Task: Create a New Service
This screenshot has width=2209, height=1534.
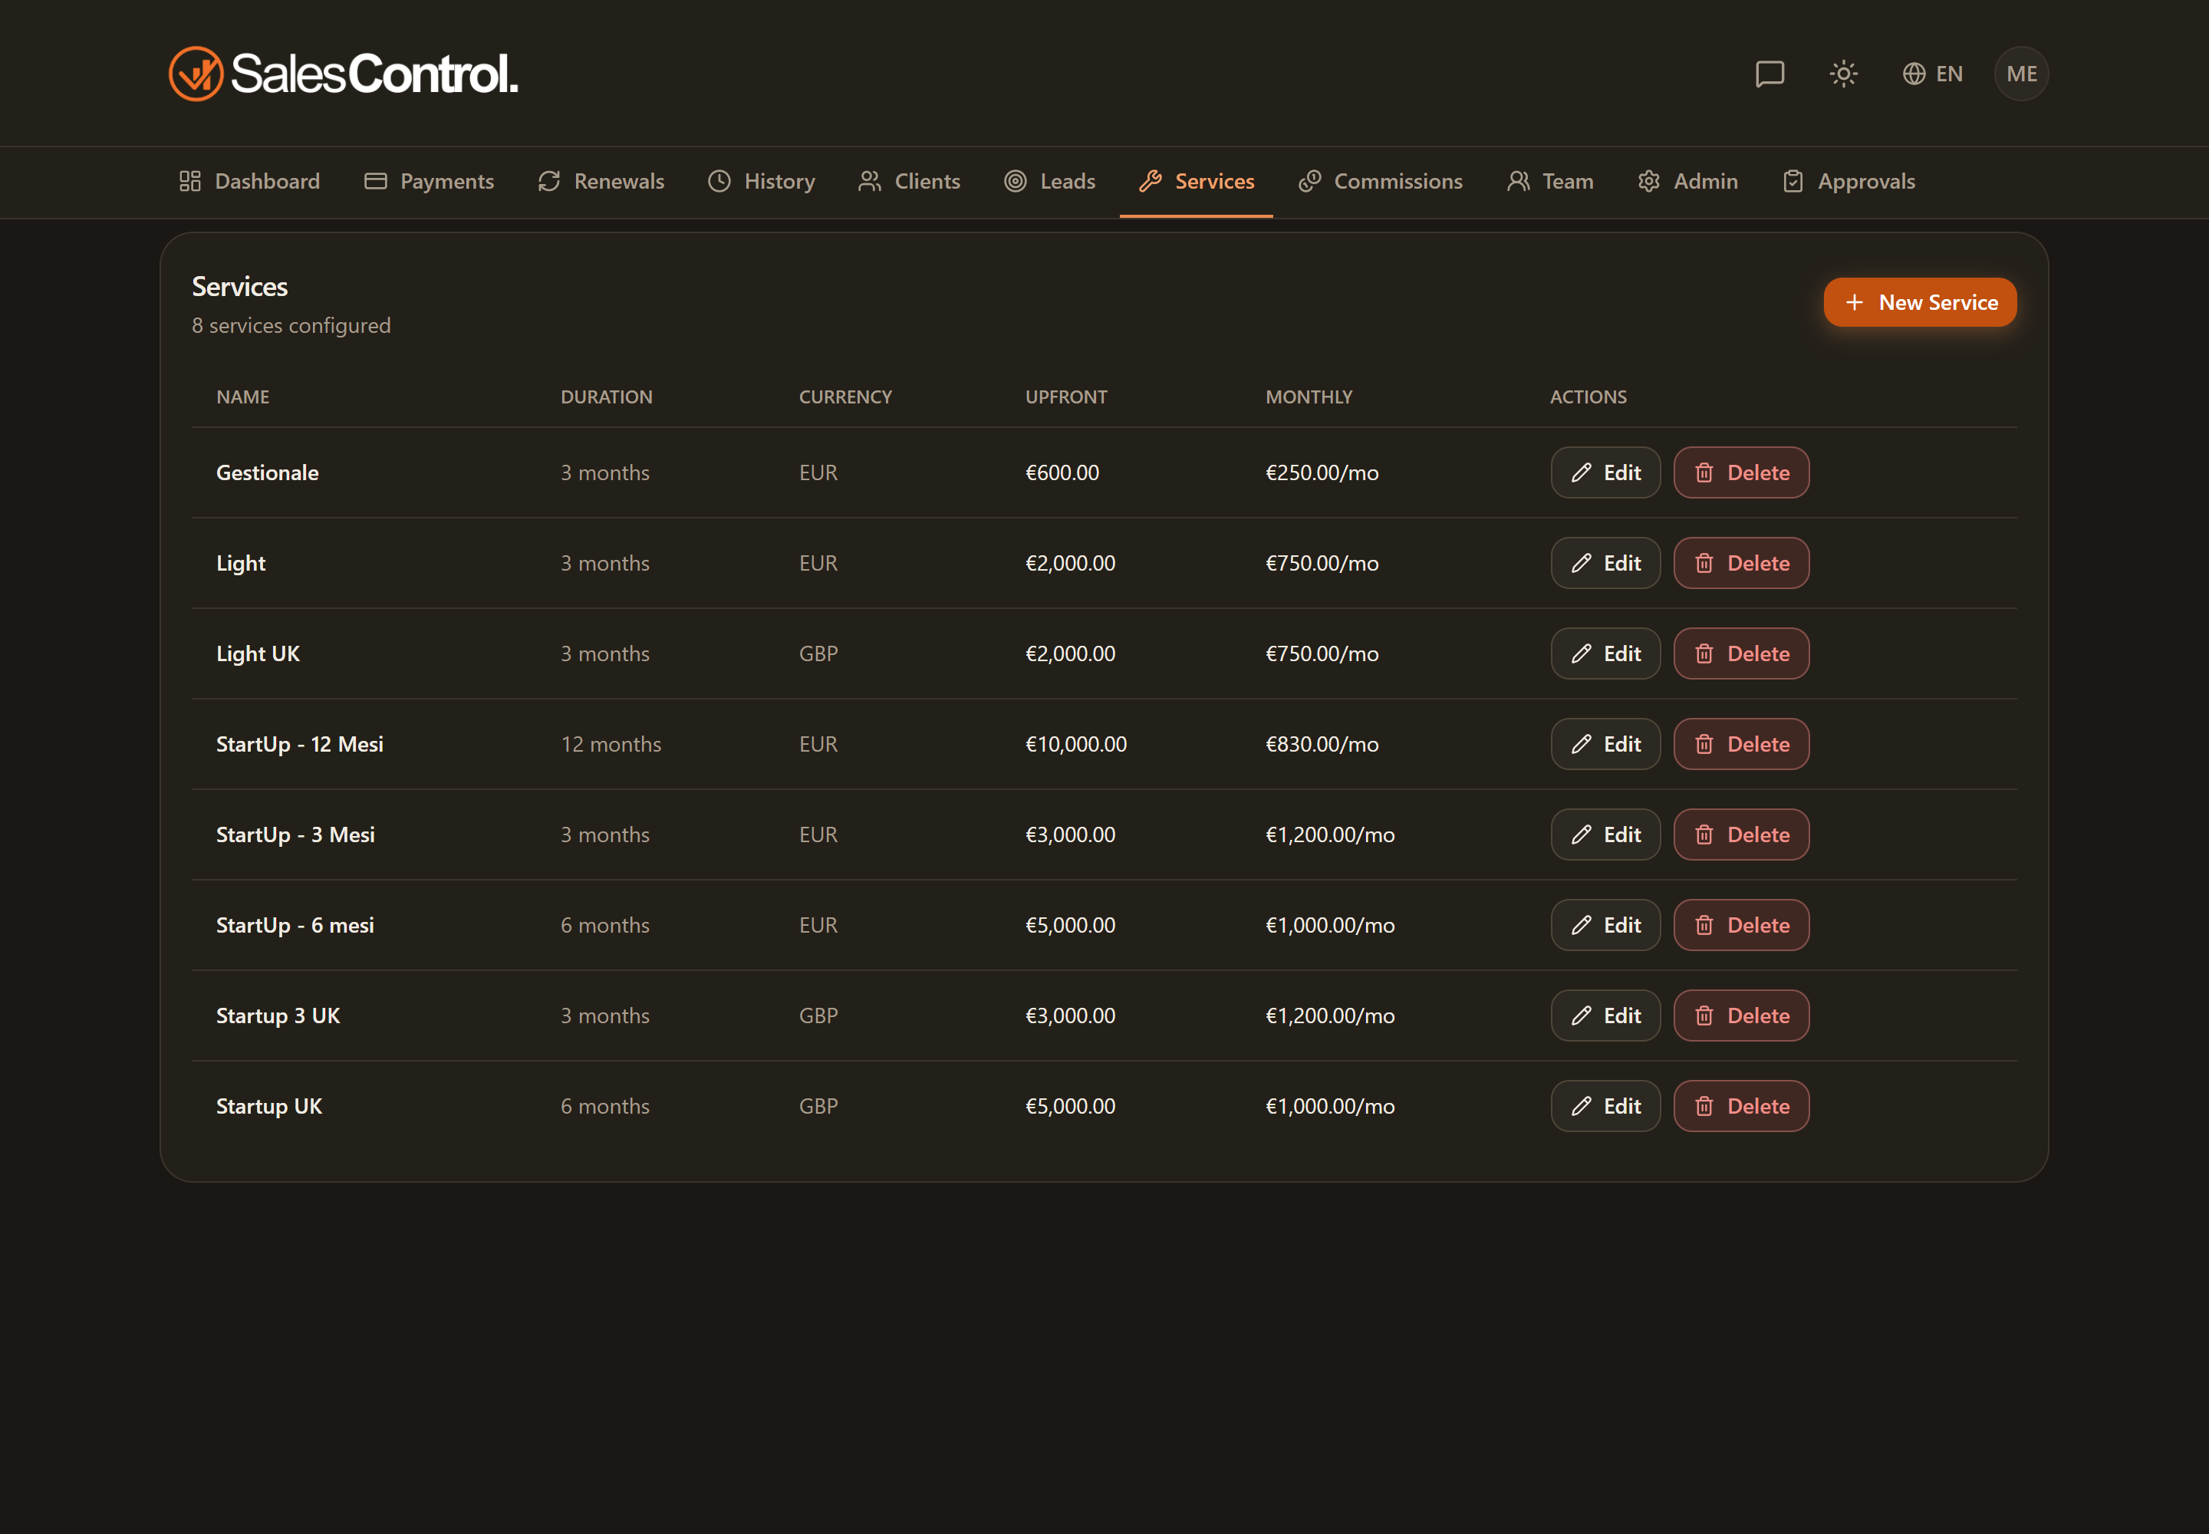Action: [x=1920, y=303]
